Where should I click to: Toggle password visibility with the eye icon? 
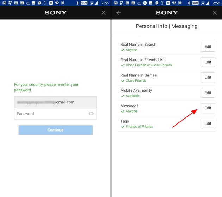pos(91,114)
